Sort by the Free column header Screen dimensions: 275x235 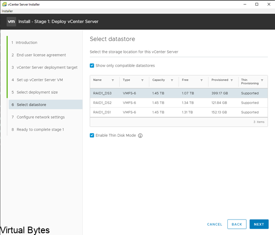pos(185,80)
